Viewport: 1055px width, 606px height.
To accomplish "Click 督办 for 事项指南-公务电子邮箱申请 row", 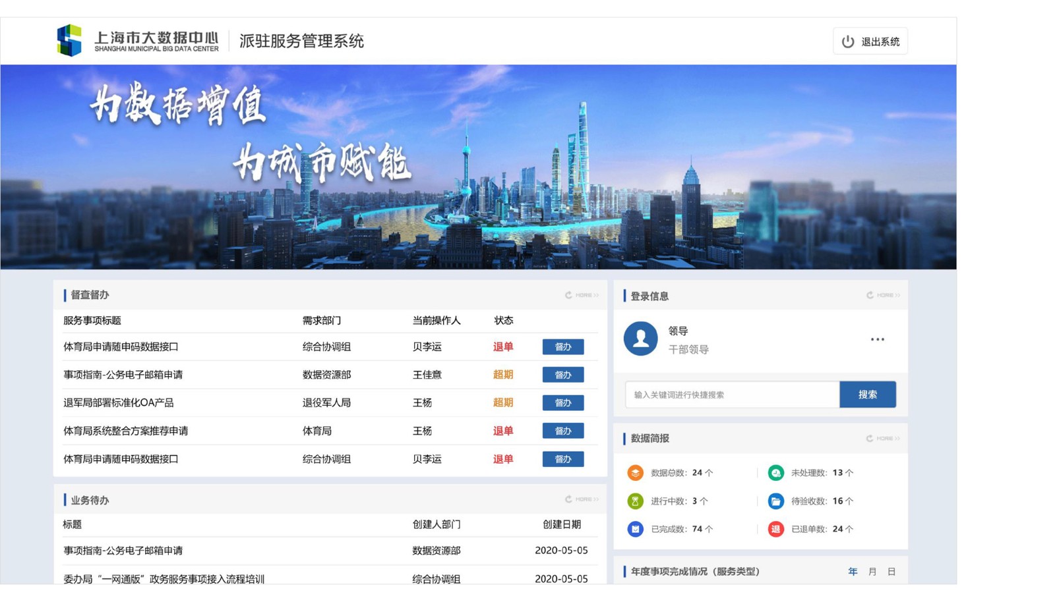I will (562, 375).
